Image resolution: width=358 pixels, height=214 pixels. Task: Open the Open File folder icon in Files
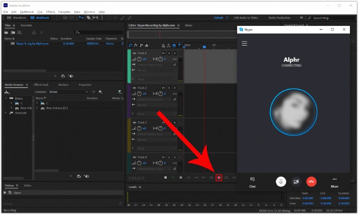tap(6, 32)
